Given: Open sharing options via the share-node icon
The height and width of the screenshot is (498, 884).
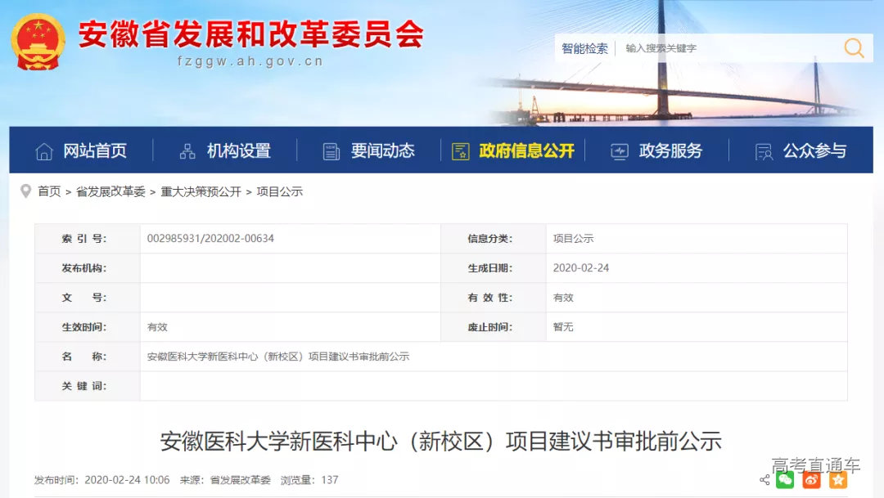Looking at the screenshot, I should pos(764,480).
